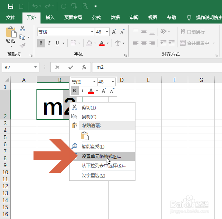
Task: Click red Font Color in mini toolbar
Action: point(91,91)
